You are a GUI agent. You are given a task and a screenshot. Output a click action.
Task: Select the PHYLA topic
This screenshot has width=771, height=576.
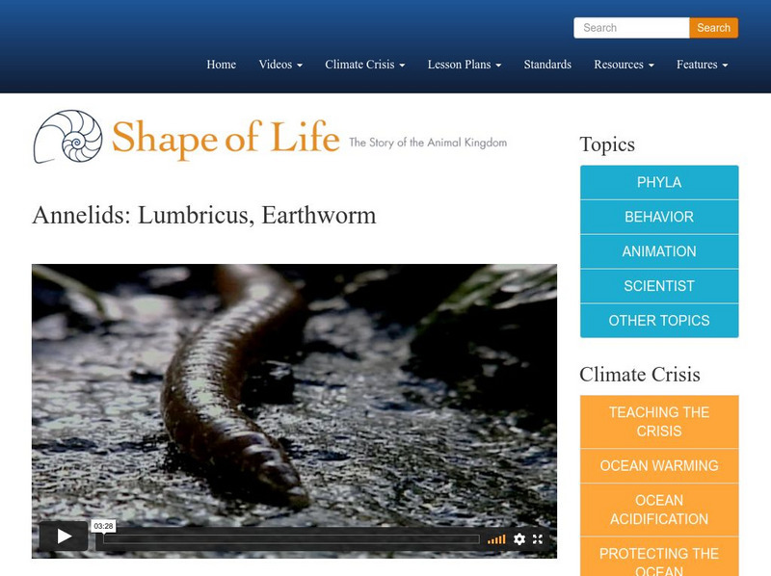pos(658,182)
